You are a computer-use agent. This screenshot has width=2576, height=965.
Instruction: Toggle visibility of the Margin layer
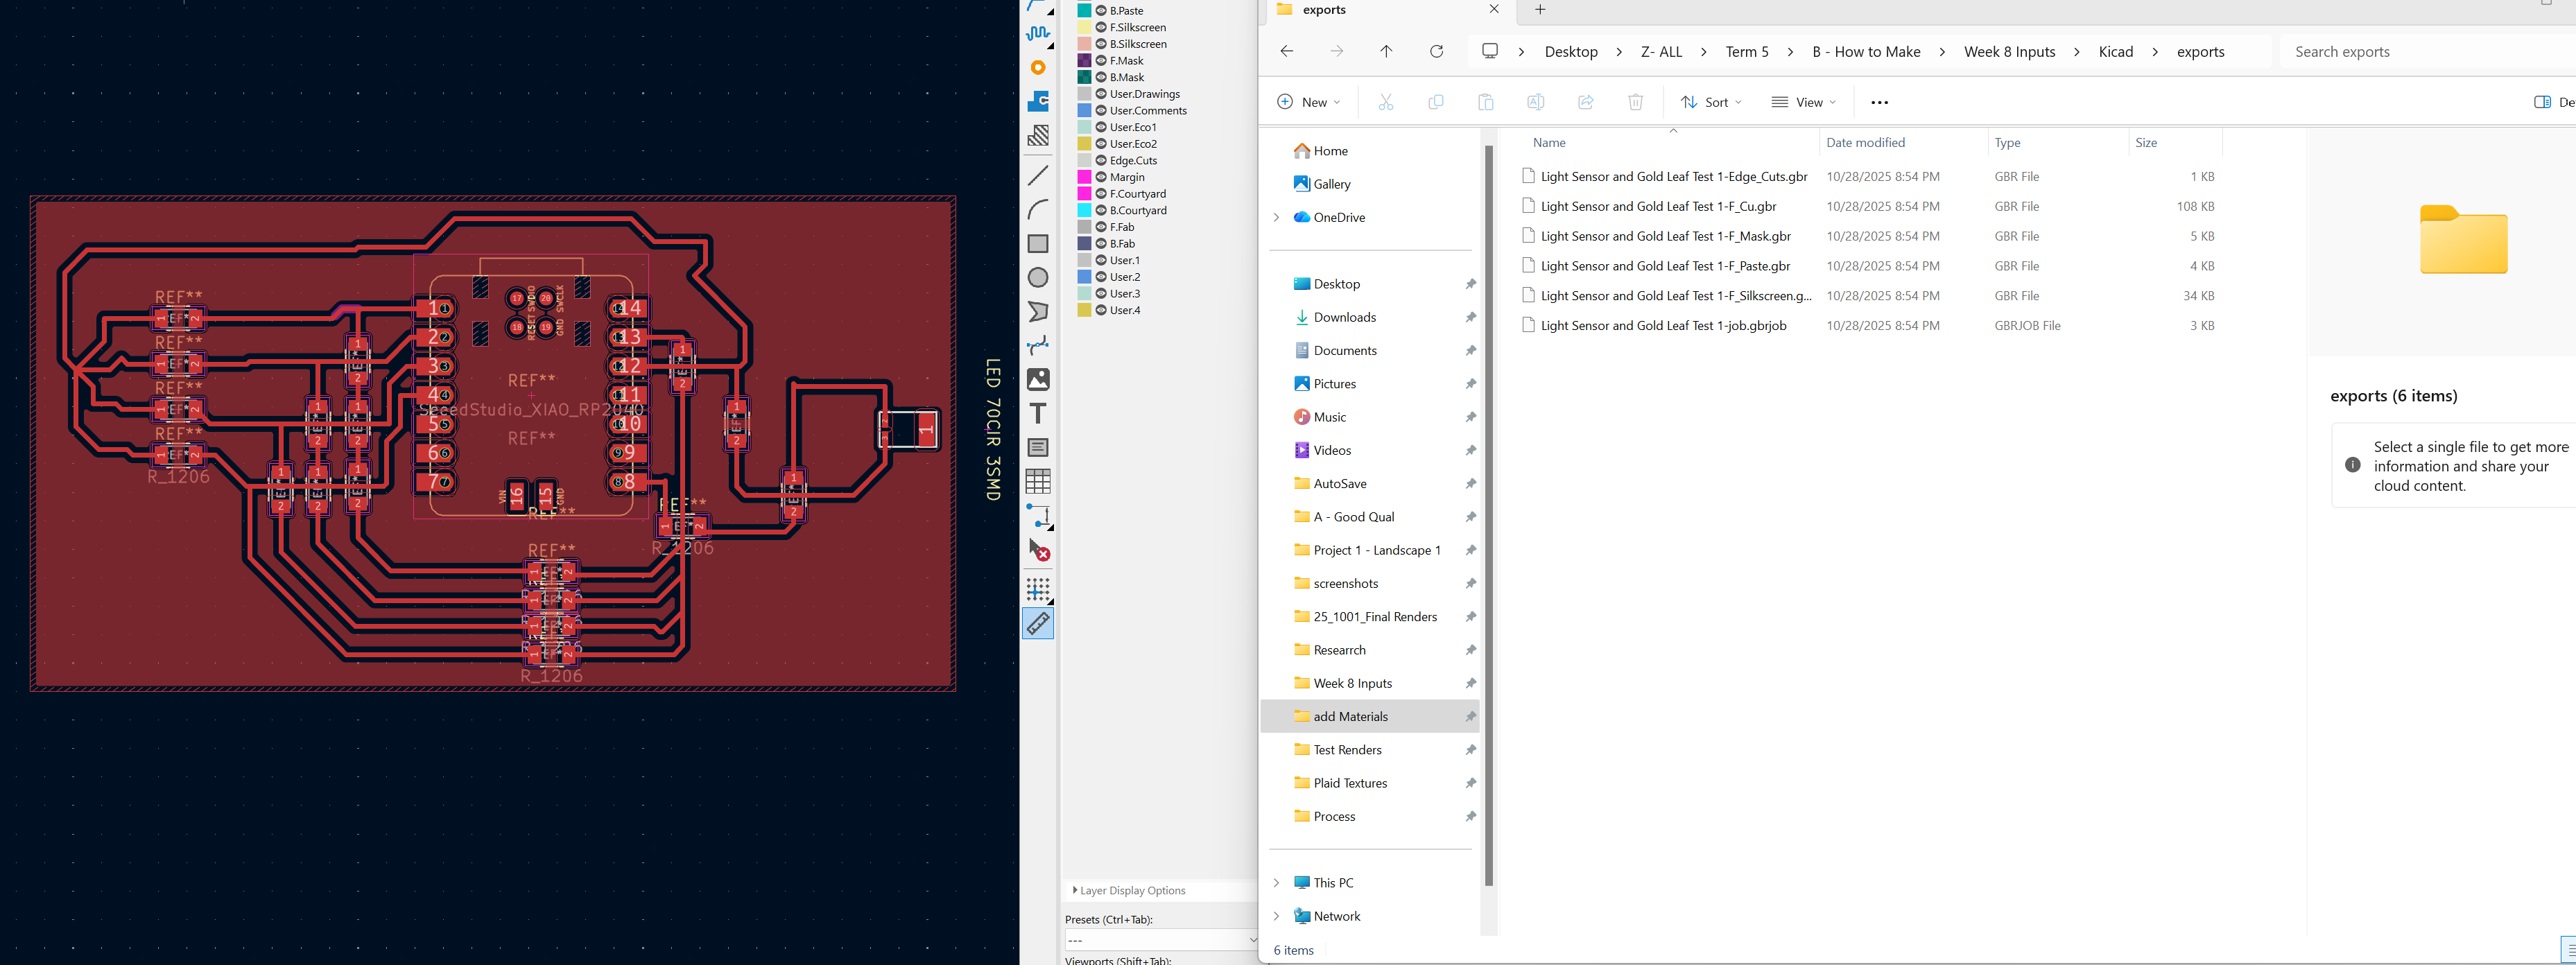pyautogui.click(x=1101, y=177)
